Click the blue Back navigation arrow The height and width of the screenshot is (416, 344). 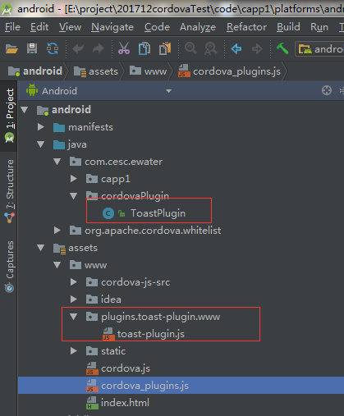point(236,49)
